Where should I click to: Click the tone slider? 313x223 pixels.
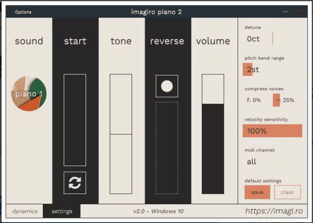[121, 134]
